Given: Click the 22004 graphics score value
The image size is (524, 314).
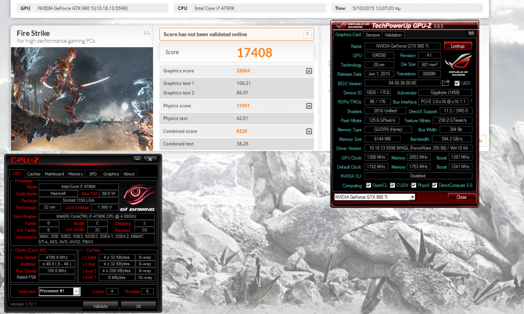Looking at the screenshot, I should pyautogui.click(x=243, y=71).
